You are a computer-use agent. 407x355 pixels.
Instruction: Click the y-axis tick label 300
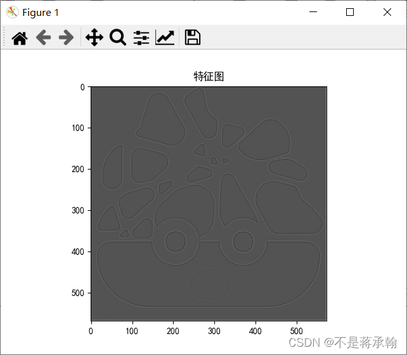pyautogui.click(x=78, y=210)
